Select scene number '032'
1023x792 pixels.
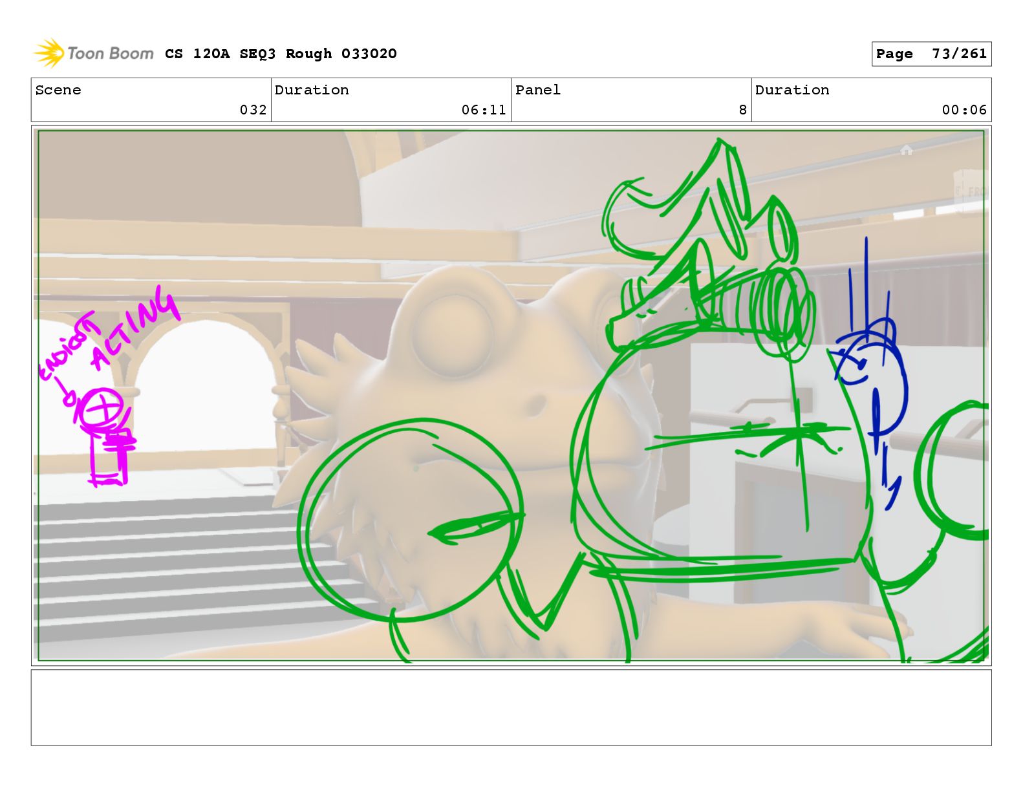pos(253,110)
